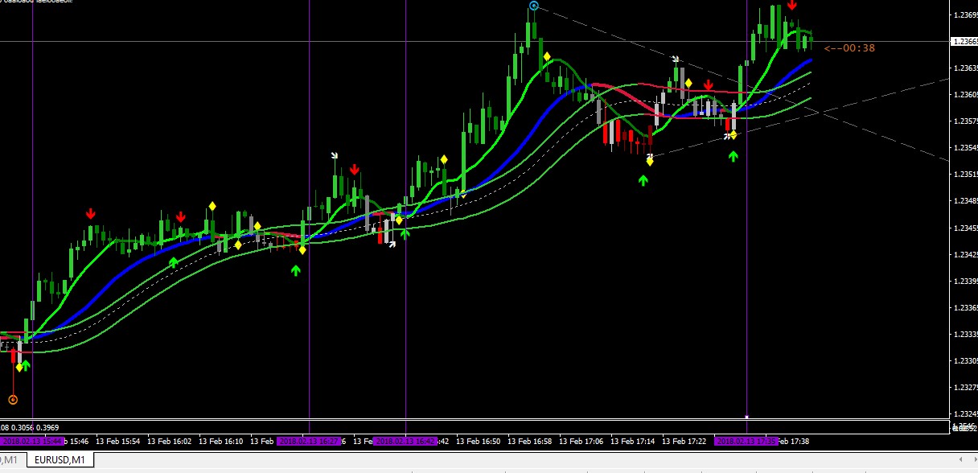Click the first purple date label near 15:46
The width and height of the screenshot is (978, 473).
point(32,441)
